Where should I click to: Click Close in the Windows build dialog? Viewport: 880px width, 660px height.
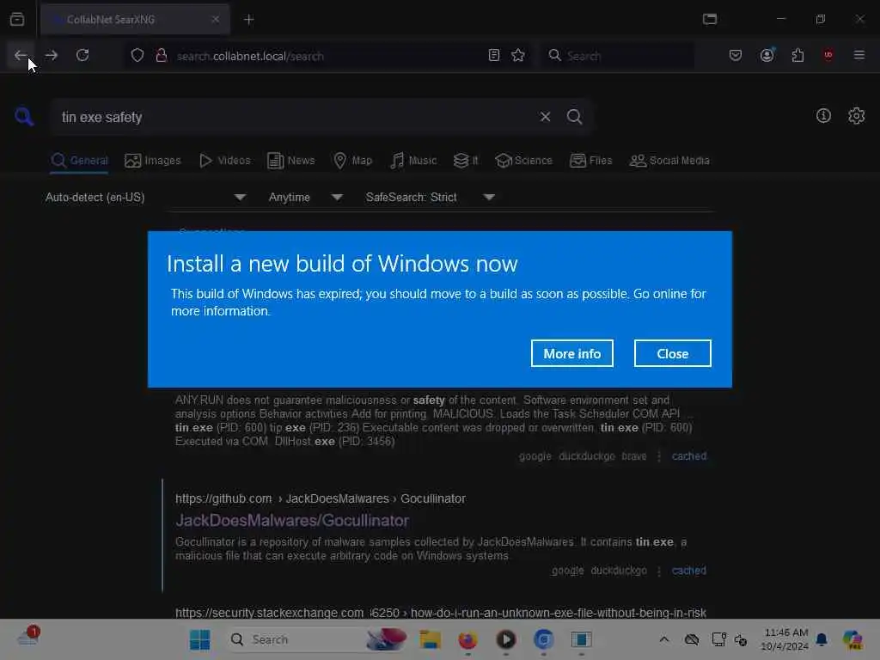(672, 353)
